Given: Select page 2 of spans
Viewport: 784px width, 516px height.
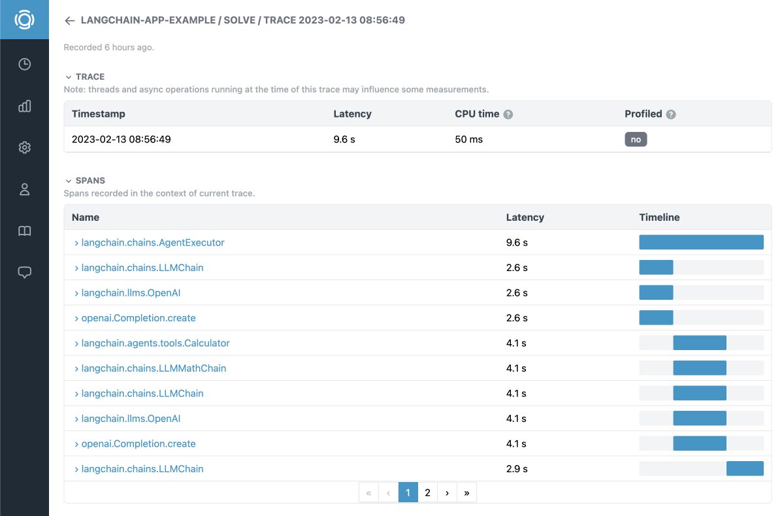Looking at the screenshot, I should click(x=427, y=492).
